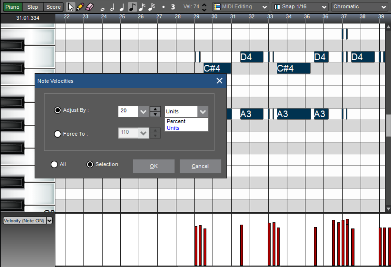
Task: Select the All radio button
Action: tap(54, 164)
